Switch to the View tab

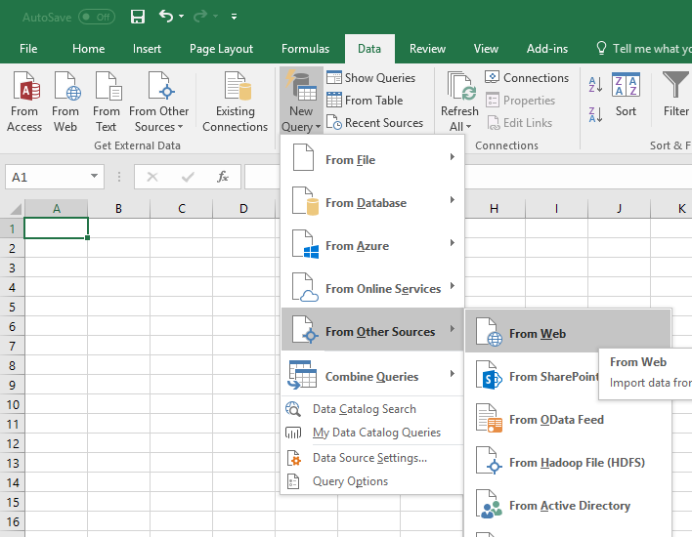tap(486, 49)
